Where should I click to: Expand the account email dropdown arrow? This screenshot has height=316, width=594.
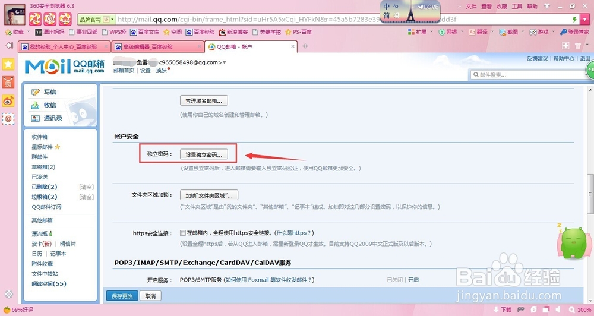tap(225, 62)
